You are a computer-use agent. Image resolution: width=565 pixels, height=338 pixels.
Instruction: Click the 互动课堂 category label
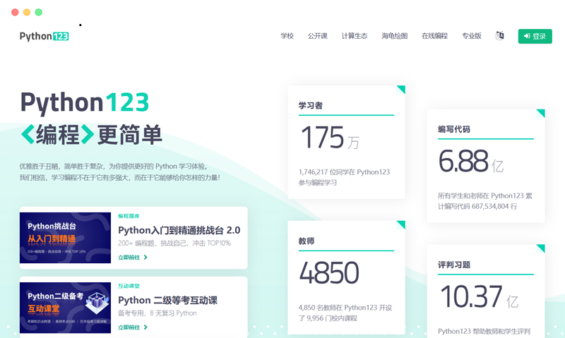pyautogui.click(x=129, y=286)
